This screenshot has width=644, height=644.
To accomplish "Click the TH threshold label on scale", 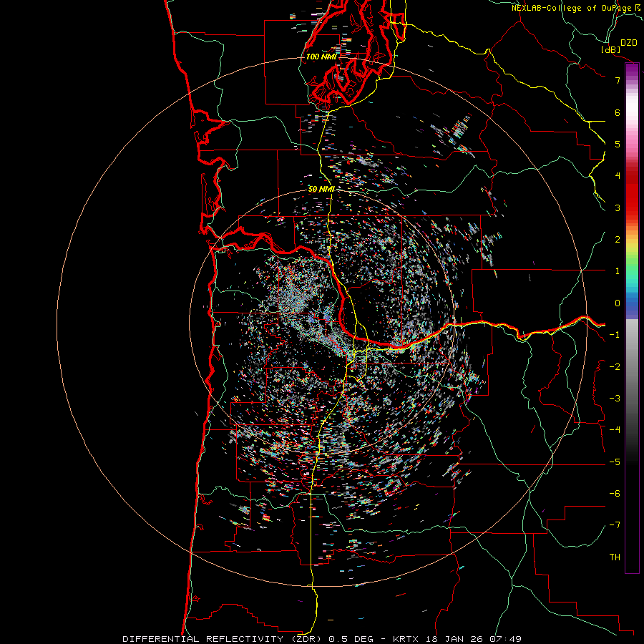I will [615, 557].
